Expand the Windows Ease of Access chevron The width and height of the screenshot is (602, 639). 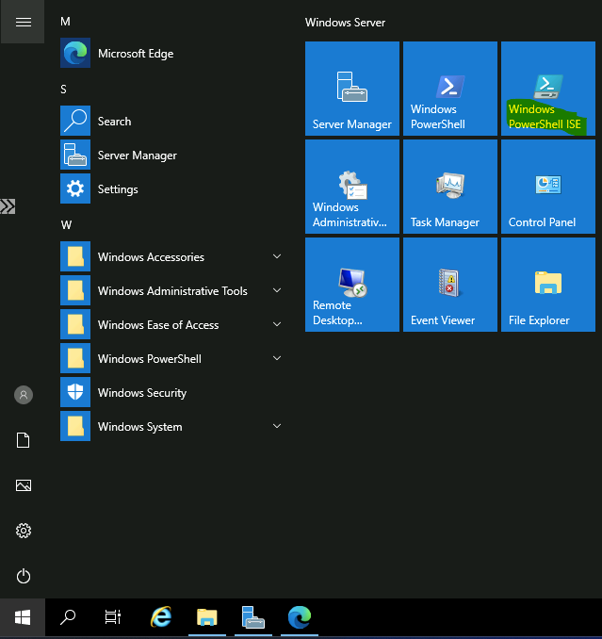277,324
